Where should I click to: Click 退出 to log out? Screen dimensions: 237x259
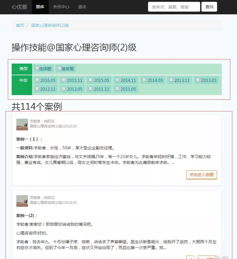pos(82,7)
